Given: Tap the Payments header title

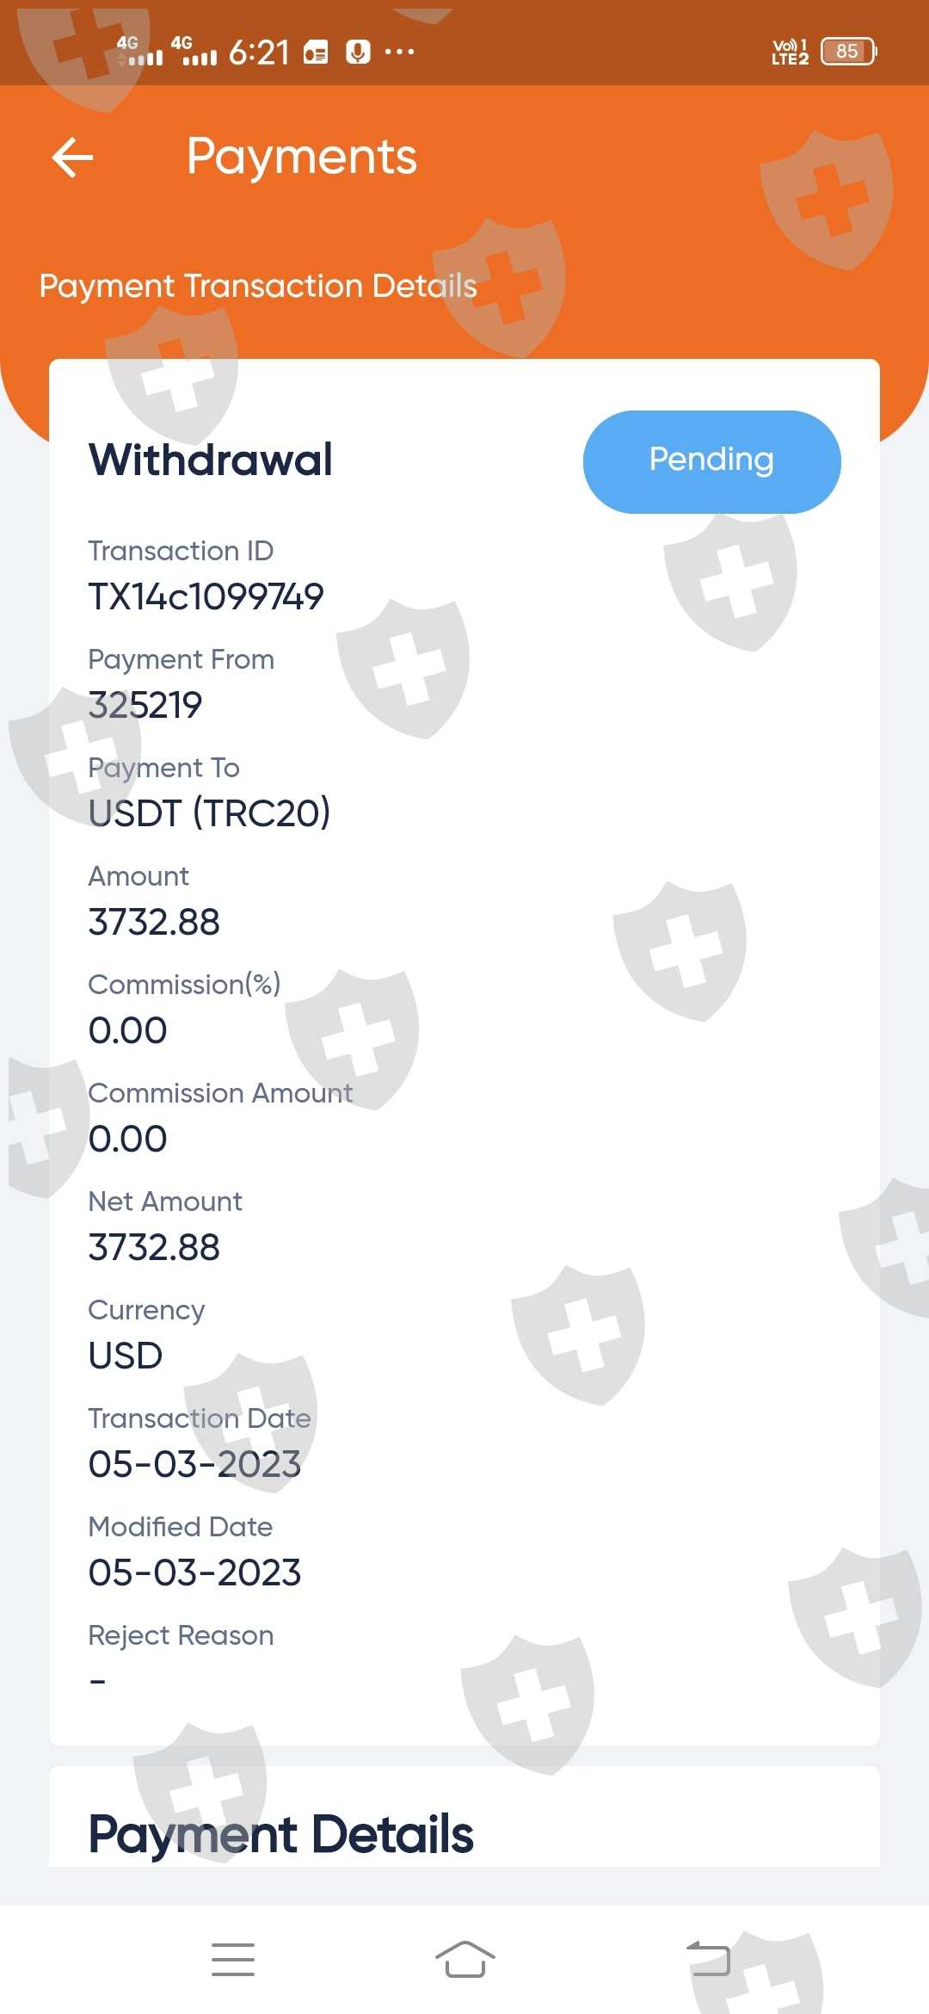Looking at the screenshot, I should (302, 158).
